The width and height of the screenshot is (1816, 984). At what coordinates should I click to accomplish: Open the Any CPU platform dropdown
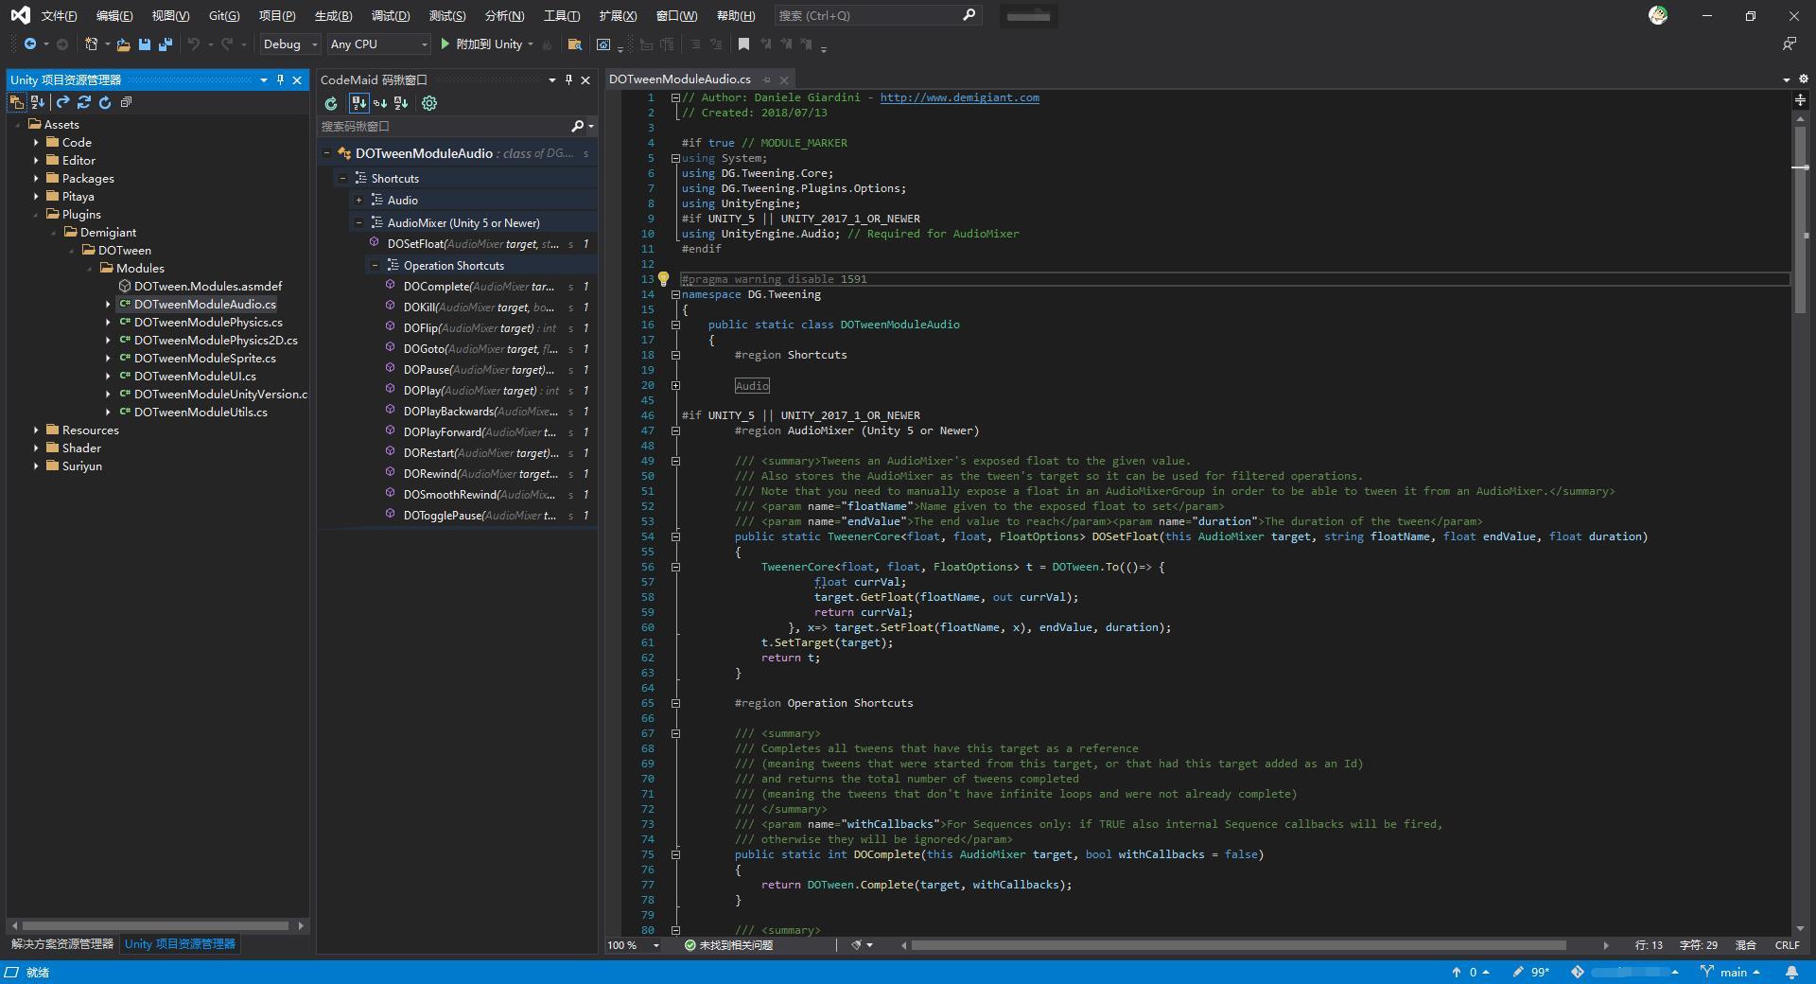(376, 44)
